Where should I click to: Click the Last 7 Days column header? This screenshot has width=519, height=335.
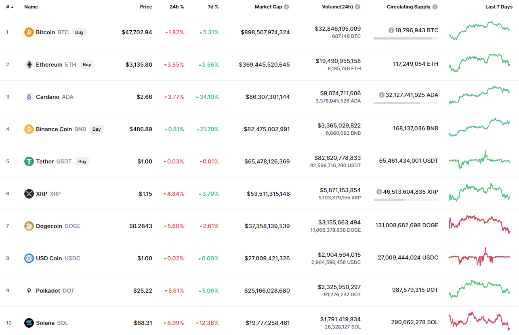[x=499, y=7]
